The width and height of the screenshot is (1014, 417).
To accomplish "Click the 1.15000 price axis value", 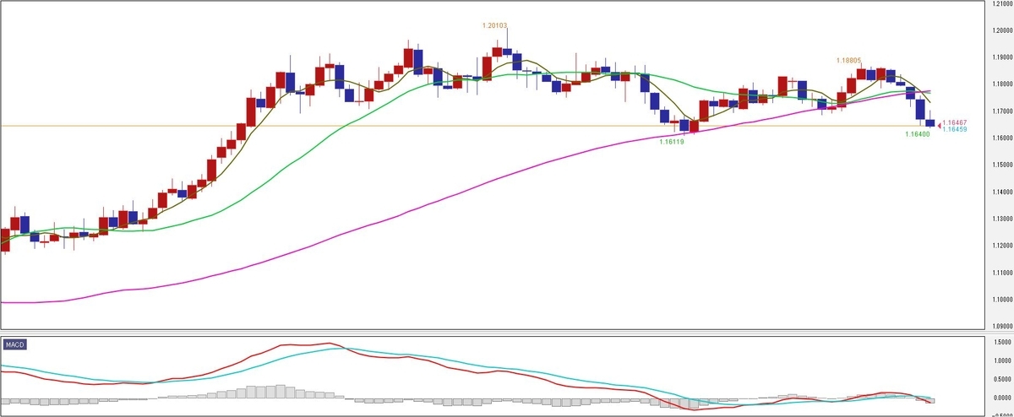I will coord(1000,165).
